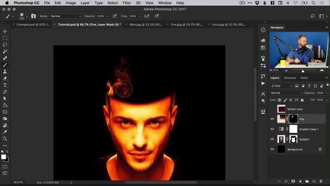
Task: Open the layer filter Kind dropdown
Action: 282,86
